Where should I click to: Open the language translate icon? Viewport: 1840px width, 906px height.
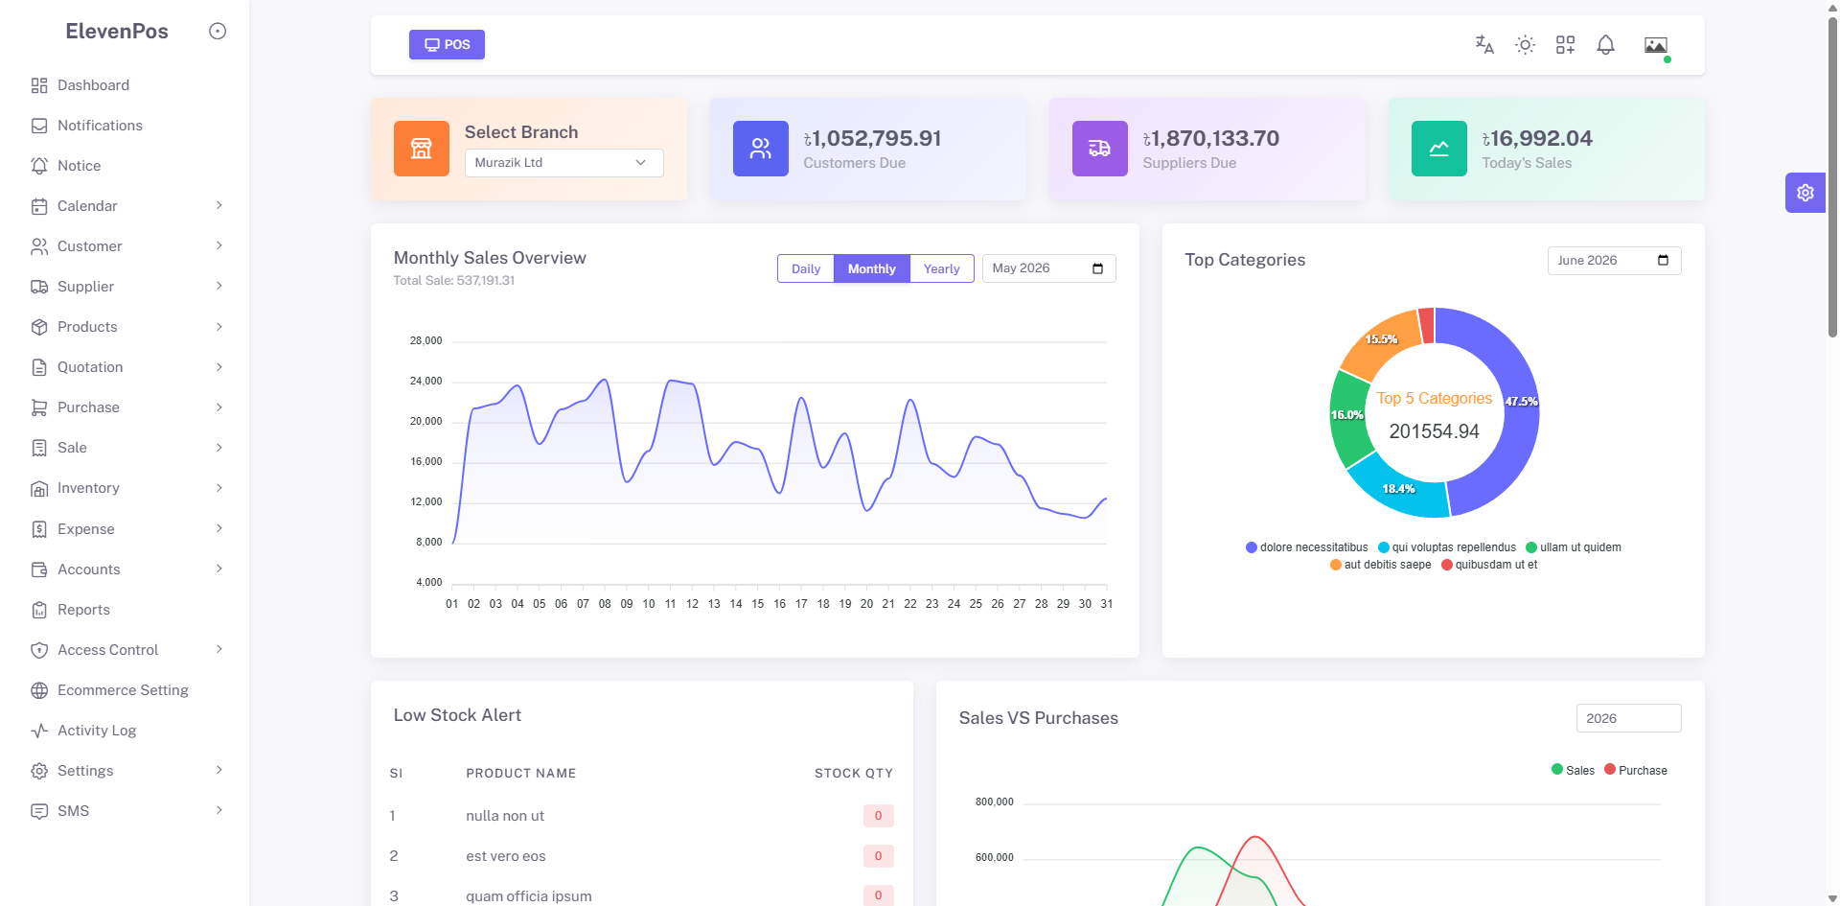(x=1484, y=45)
